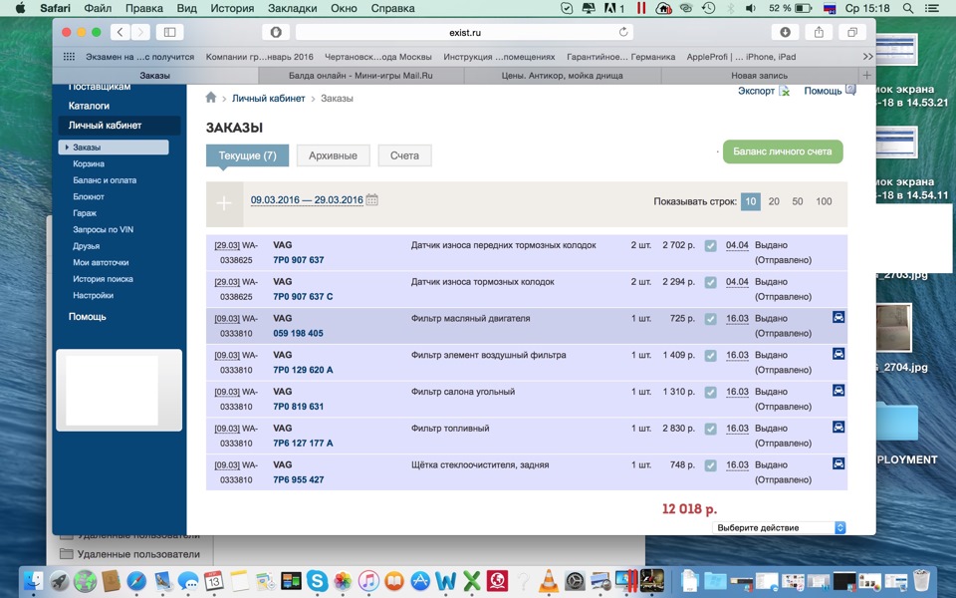The height and width of the screenshot is (598, 956).
Task: Switch to the Архивные tab
Action: point(333,155)
